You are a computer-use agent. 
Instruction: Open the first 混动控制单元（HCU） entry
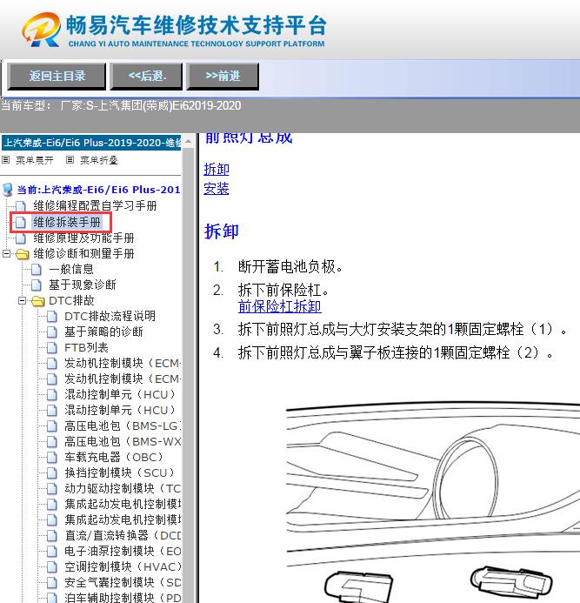tap(120, 394)
